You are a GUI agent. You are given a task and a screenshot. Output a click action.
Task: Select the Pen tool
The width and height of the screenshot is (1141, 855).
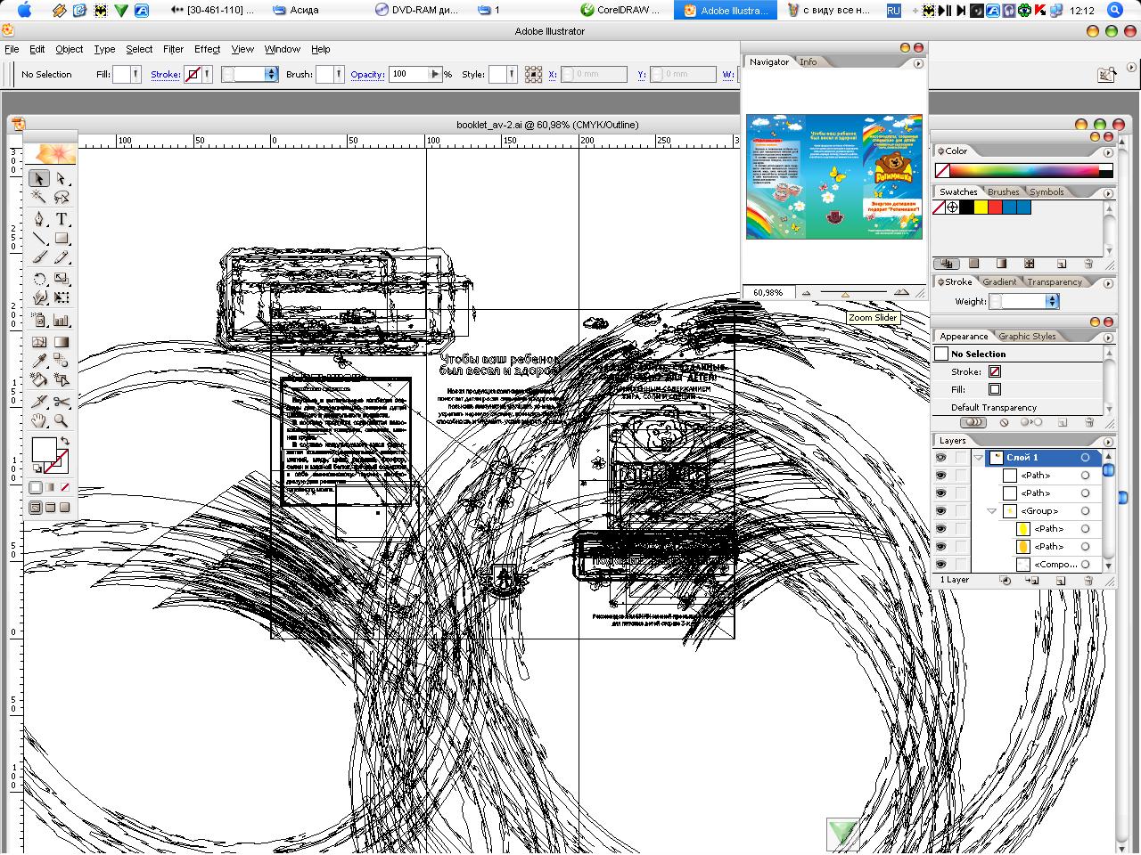(39, 219)
